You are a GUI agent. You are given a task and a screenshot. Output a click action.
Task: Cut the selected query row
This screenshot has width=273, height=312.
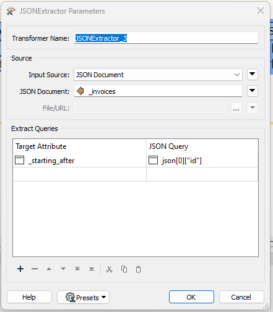pyautogui.click(x=110, y=269)
